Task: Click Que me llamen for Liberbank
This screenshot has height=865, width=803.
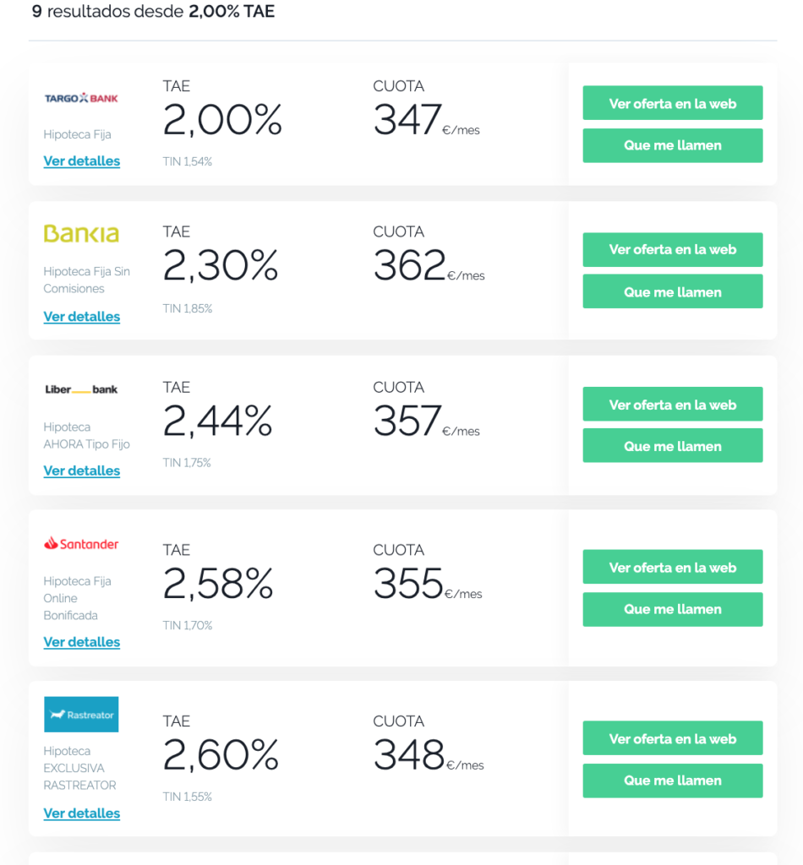Action: pos(673,446)
